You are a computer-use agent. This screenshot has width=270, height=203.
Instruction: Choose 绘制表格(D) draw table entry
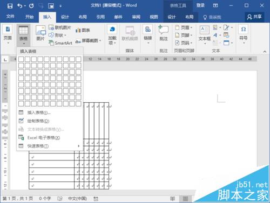[50, 121]
